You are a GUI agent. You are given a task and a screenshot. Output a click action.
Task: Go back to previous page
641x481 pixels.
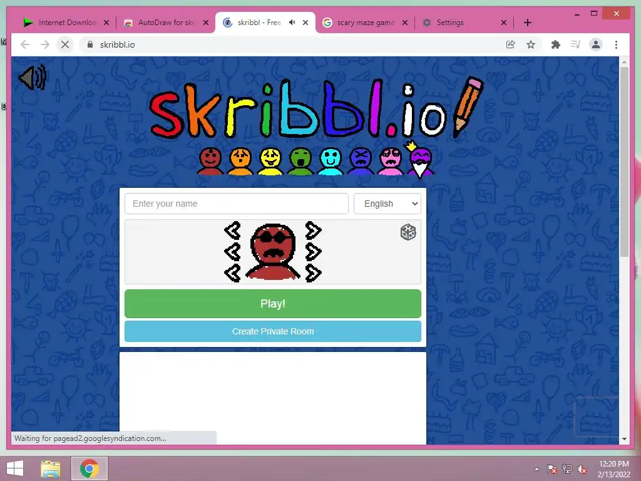(x=25, y=44)
